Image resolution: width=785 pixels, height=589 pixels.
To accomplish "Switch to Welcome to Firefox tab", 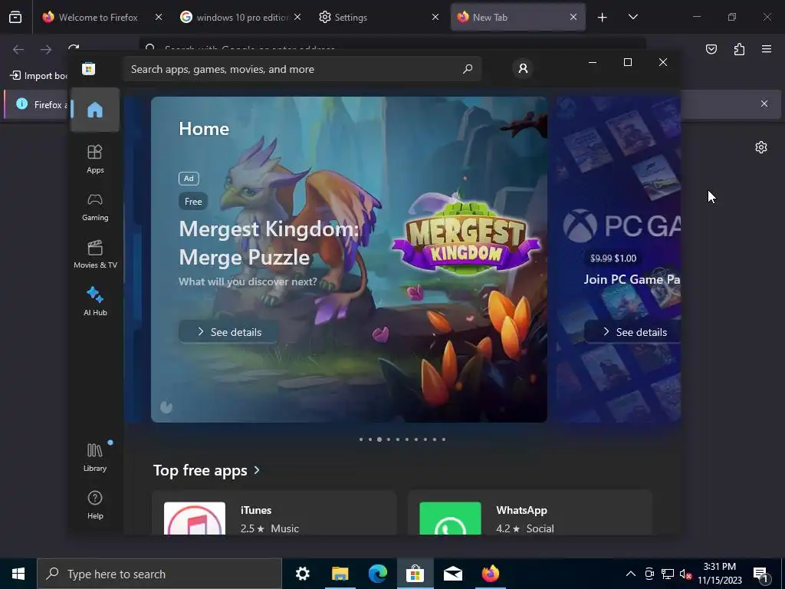I will 98,17.
